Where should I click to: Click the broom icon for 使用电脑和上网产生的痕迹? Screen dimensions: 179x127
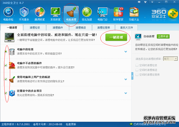[12, 79]
